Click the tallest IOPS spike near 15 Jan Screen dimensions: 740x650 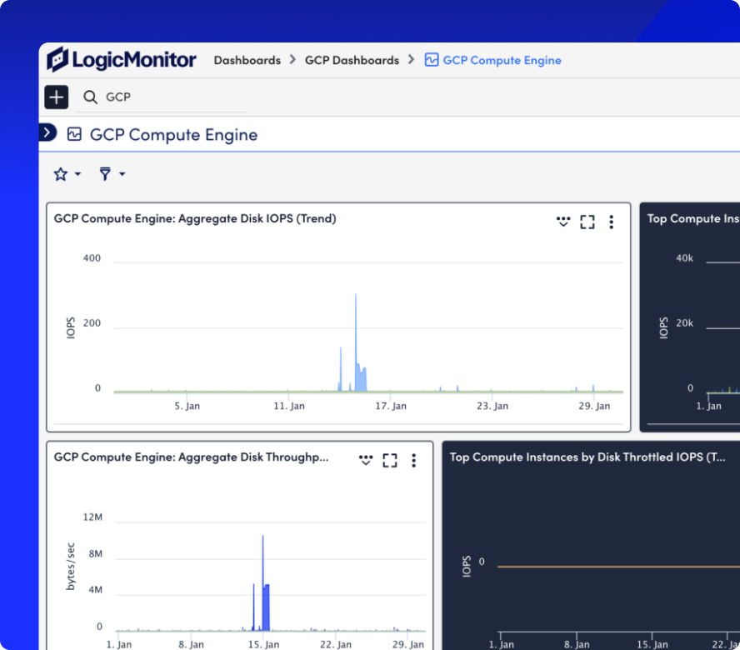[356, 342]
